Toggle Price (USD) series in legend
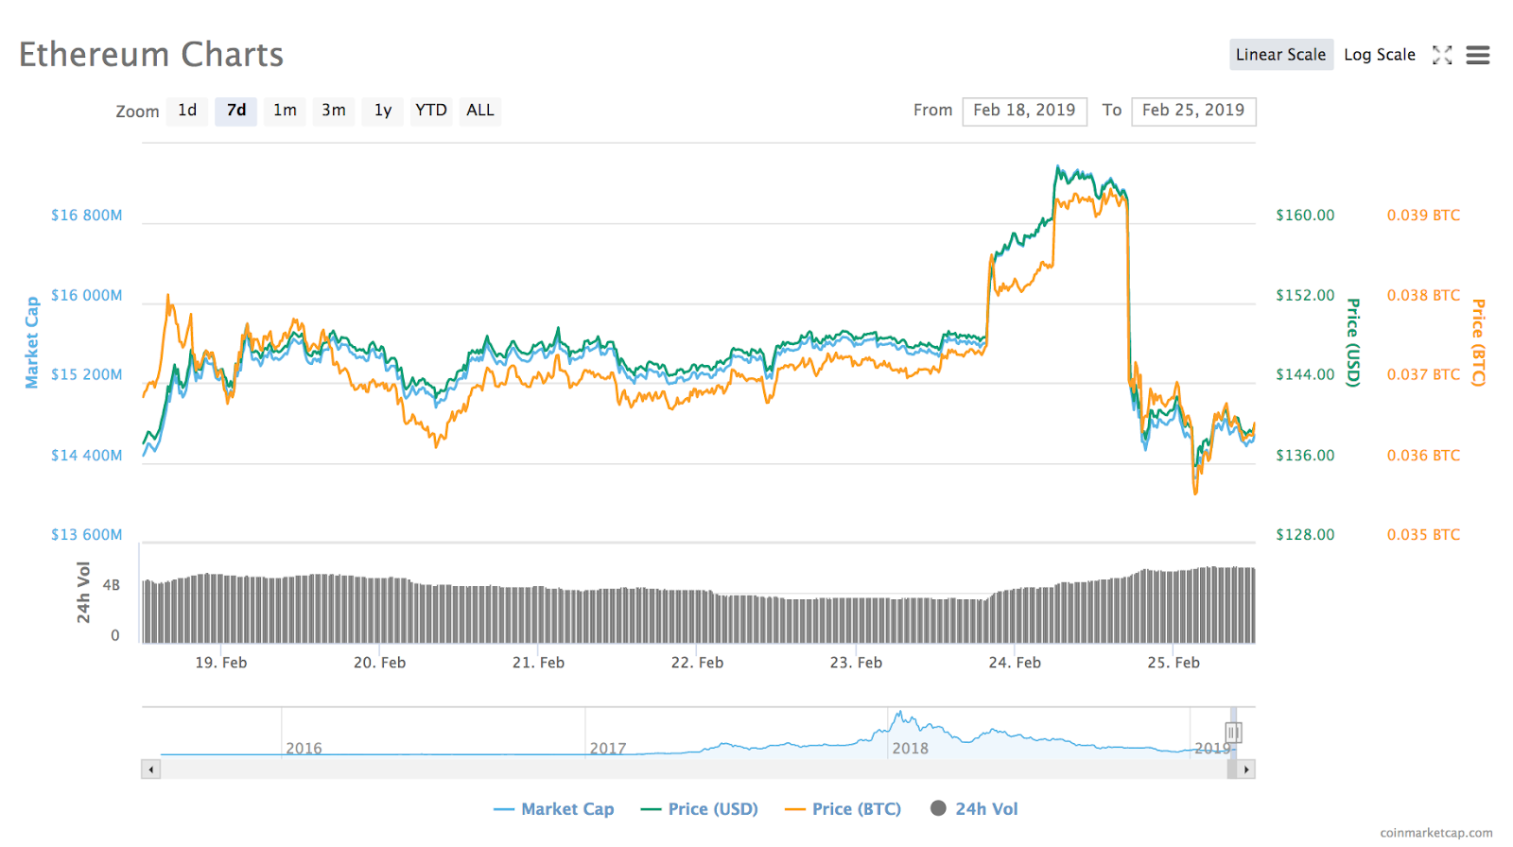The width and height of the screenshot is (1513, 847). 700,809
